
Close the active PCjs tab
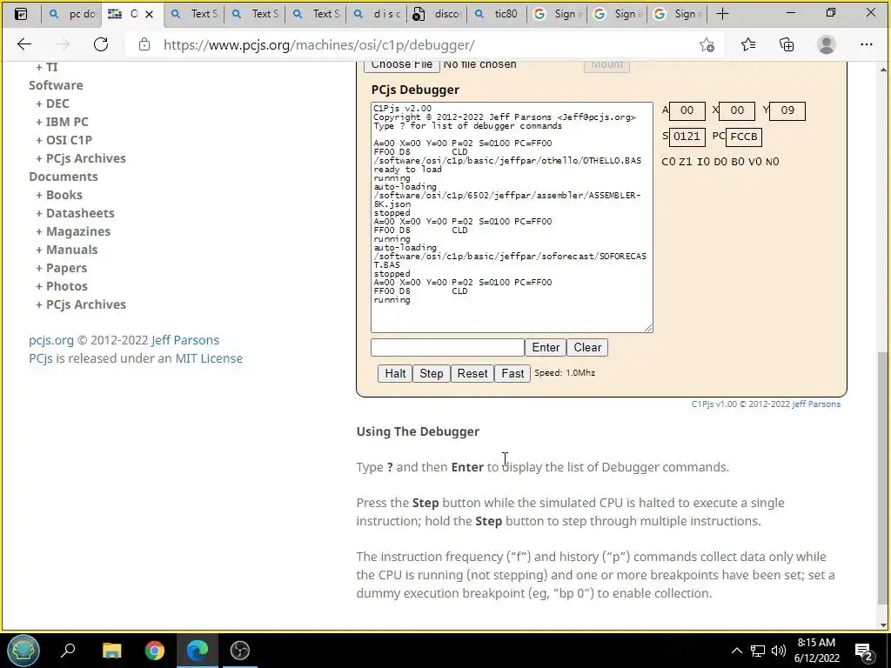pyautogui.click(x=150, y=14)
